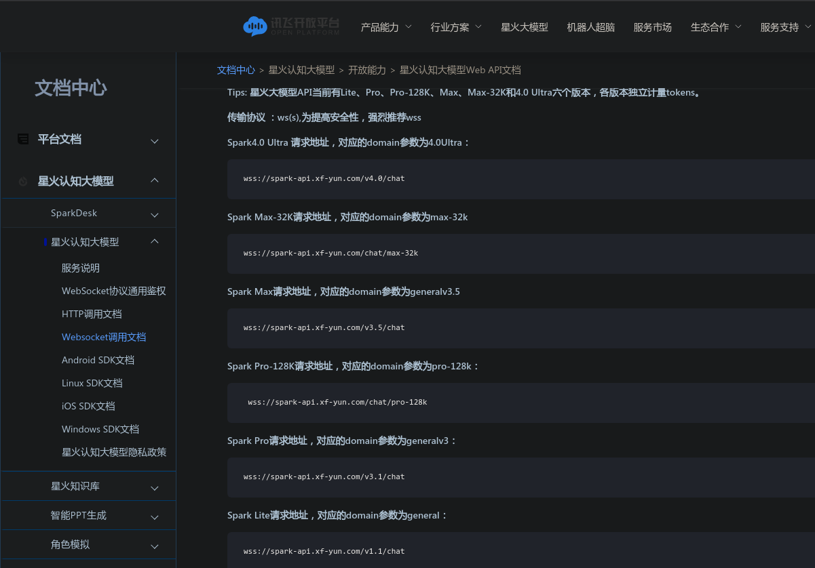This screenshot has height=568, width=815.
Task: Click the 星火认知大模型Web API文档 breadcrumb item
Action: (x=460, y=70)
